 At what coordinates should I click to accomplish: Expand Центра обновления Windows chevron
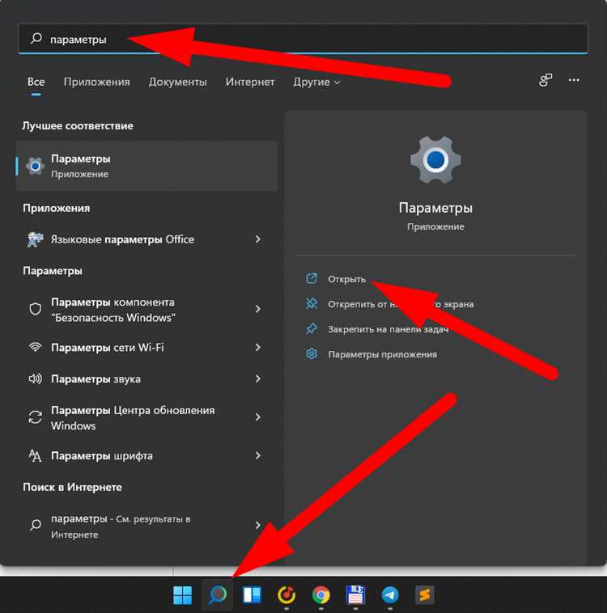click(258, 417)
